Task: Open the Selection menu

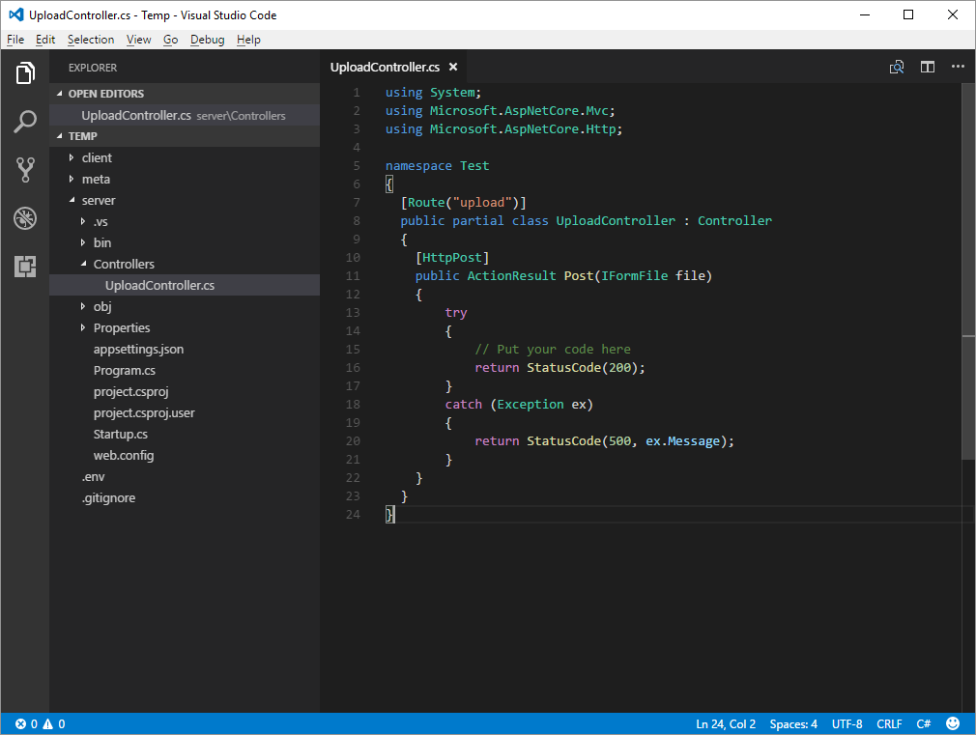Action: pos(91,40)
